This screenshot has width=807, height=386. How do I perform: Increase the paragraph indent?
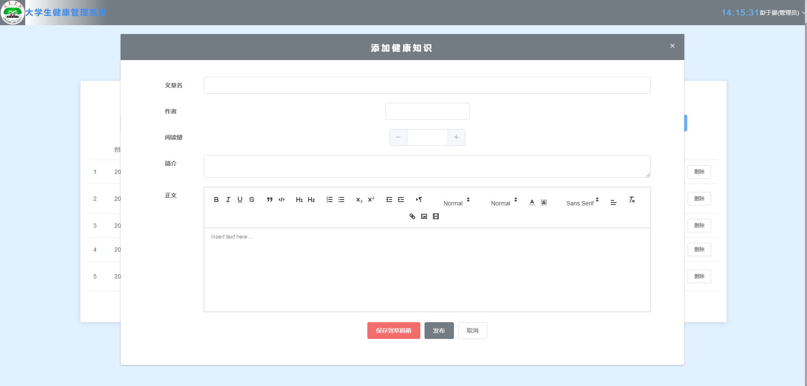click(401, 200)
